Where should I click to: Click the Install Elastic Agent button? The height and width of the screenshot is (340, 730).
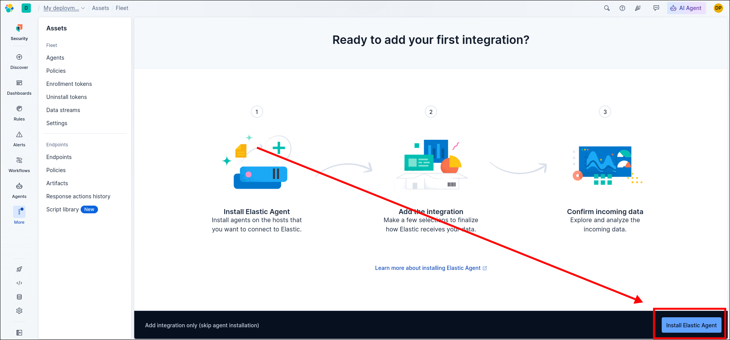tap(691, 325)
